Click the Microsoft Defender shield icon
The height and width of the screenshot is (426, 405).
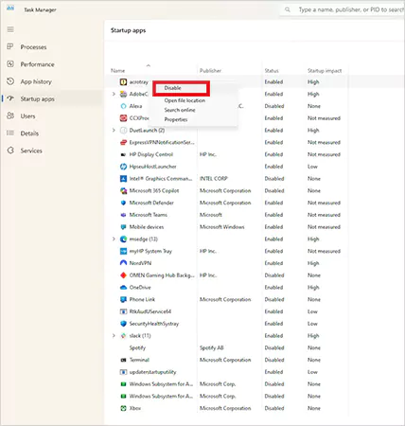point(123,203)
